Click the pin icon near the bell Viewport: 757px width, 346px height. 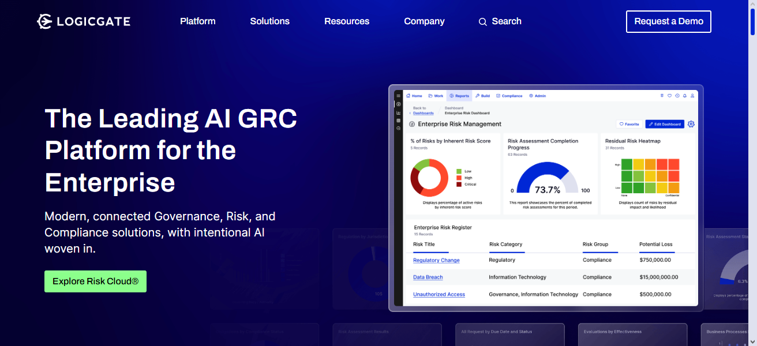662,96
